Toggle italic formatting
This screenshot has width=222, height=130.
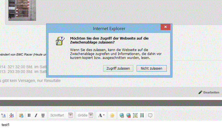[36, 115]
